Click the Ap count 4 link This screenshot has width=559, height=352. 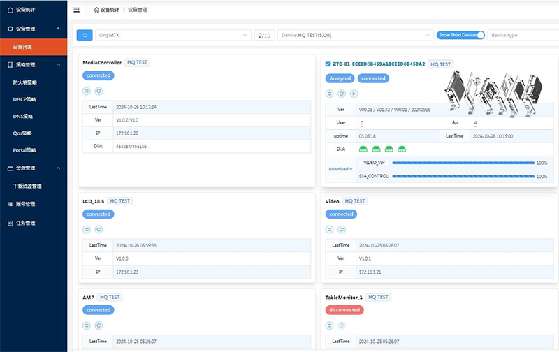(x=475, y=123)
